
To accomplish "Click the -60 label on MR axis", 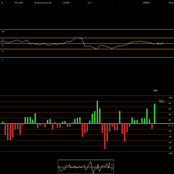I will pos(170,142).
